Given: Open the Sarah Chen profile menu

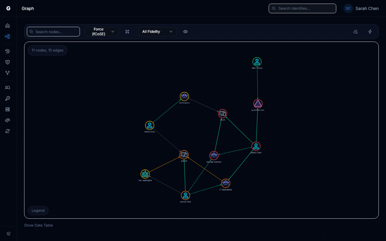Looking at the screenshot, I should 361,8.
